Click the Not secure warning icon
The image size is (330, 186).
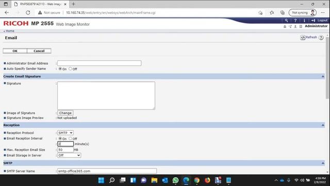[40, 12]
